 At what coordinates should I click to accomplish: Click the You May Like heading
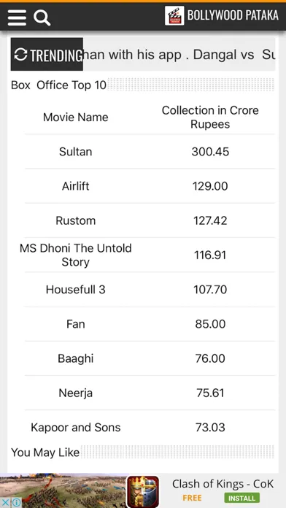coord(45,453)
